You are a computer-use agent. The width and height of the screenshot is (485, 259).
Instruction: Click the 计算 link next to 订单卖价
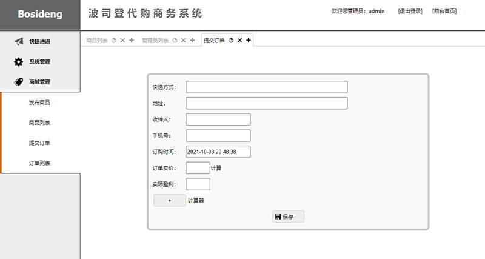click(x=216, y=168)
